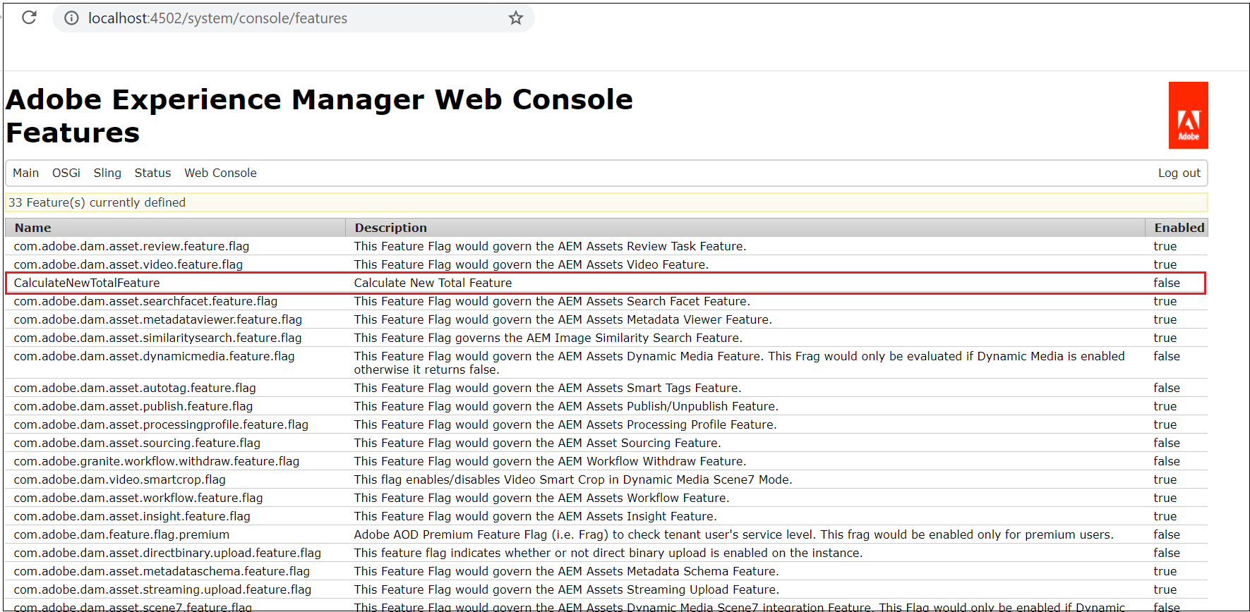Click com.adobe.dam.asset.workflow.feature.flag name
This screenshot has width=1250, height=612.
138,498
